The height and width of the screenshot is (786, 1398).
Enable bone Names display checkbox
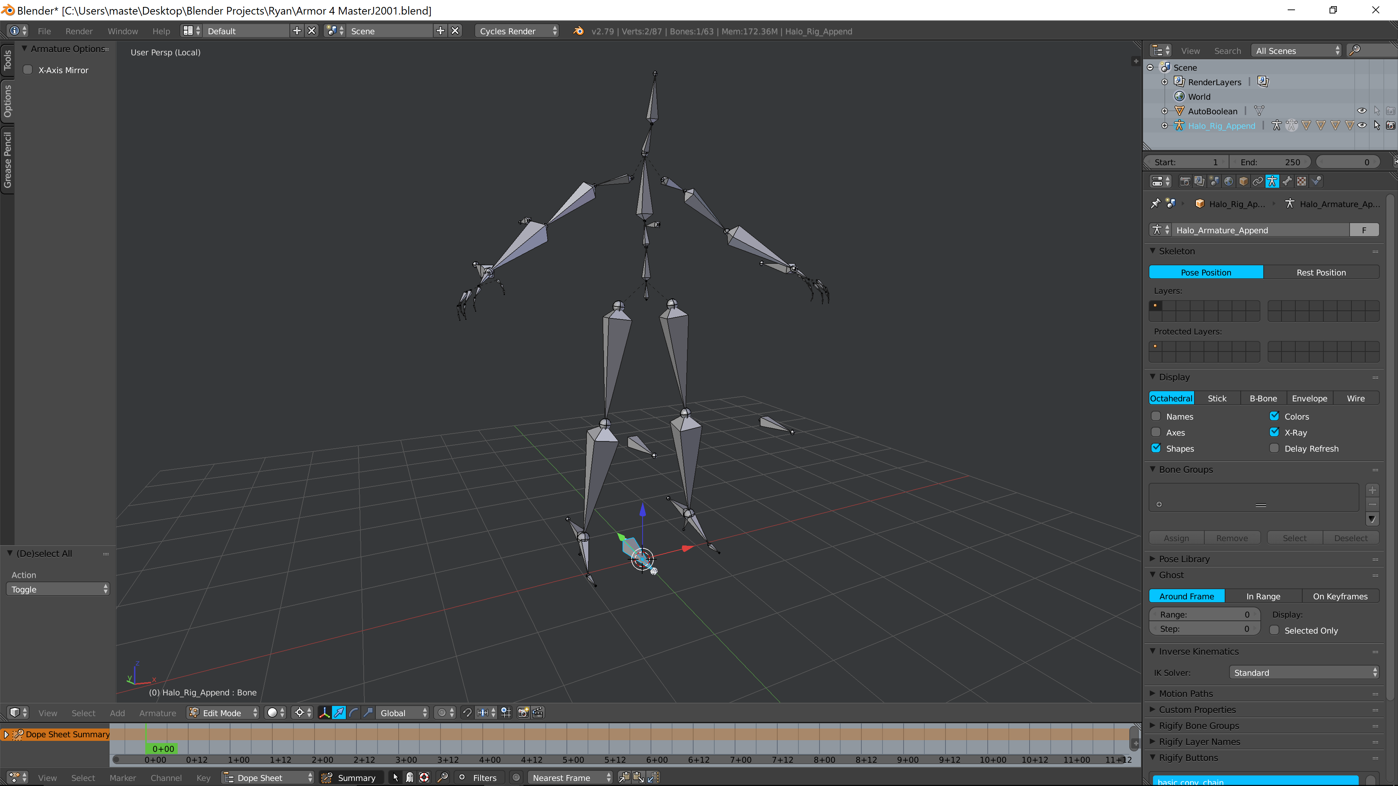click(1156, 416)
